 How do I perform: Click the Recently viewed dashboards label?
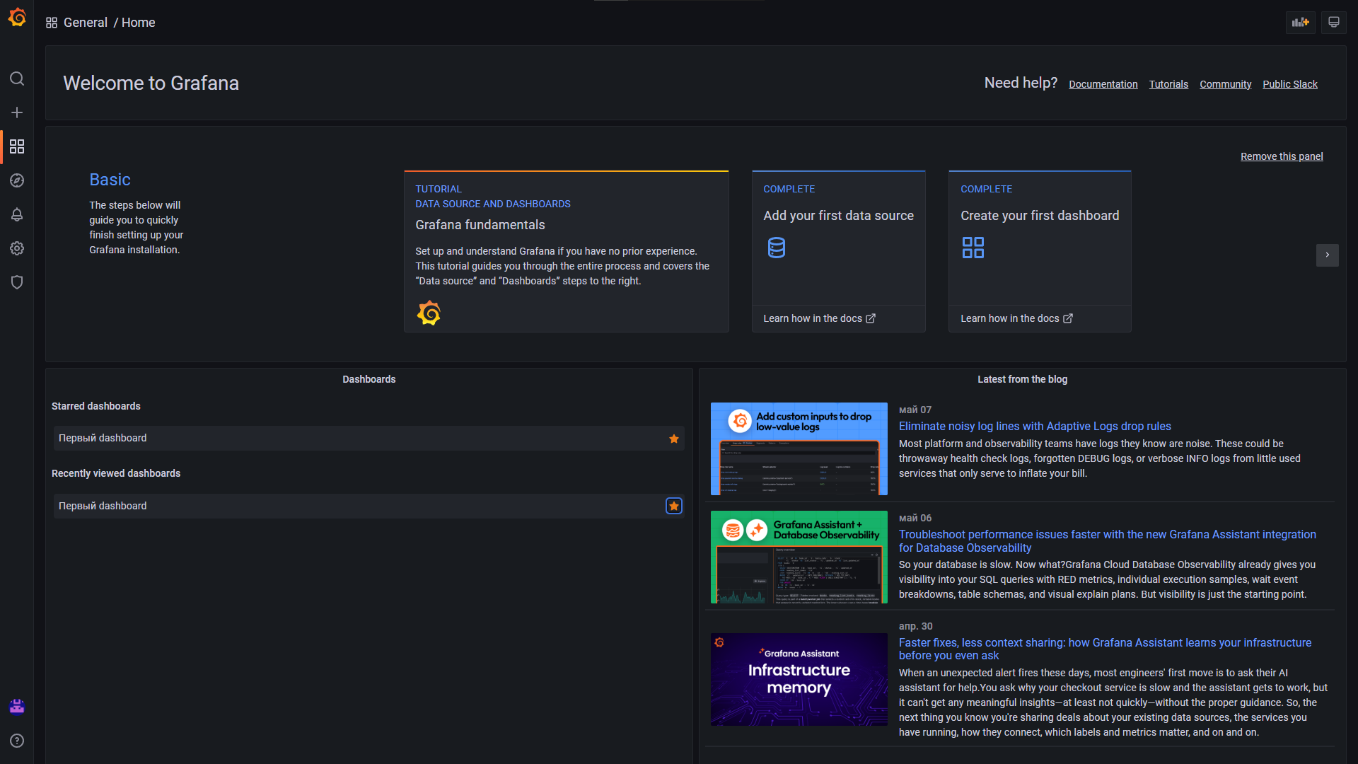pyautogui.click(x=116, y=473)
